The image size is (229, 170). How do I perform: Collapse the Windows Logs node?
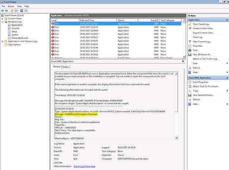tap(2, 22)
